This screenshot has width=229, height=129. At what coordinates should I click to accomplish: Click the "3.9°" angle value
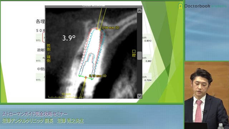(69, 38)
